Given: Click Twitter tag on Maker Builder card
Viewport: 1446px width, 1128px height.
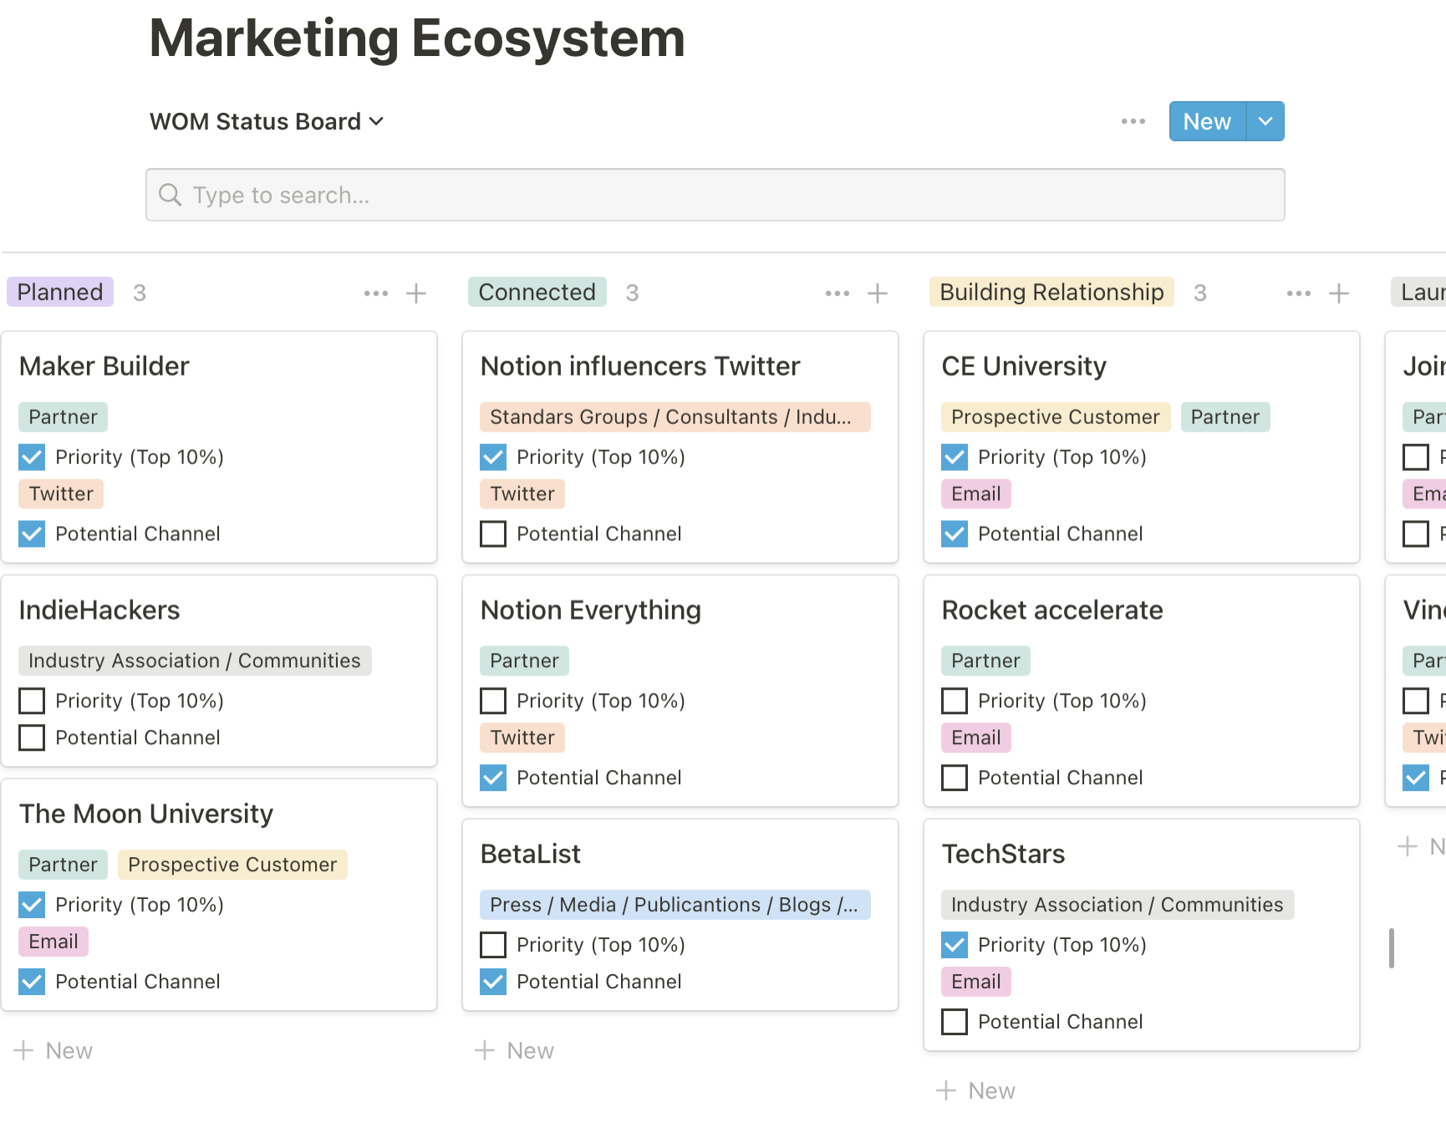Looking at the screenshot, I should pos(61,493).
